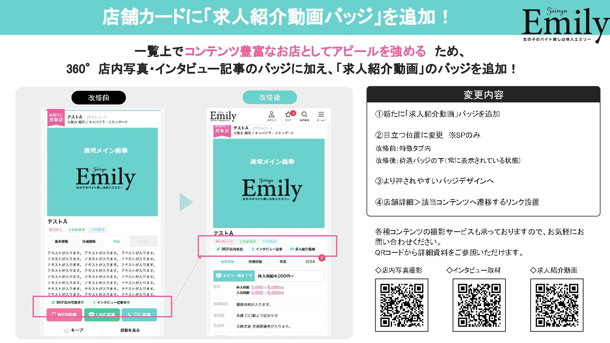
Task: Click the 即日体入OK tag
Action: point(224,241)
